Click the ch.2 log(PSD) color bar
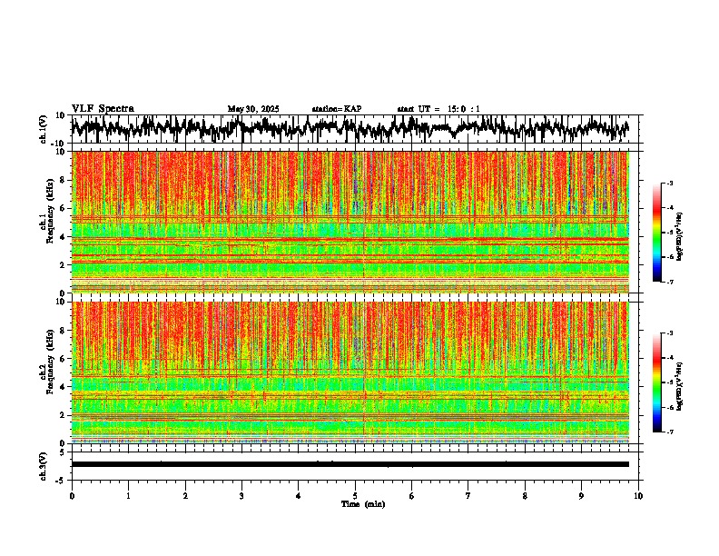Screen dimensions: 719x556 coord(657,382)
